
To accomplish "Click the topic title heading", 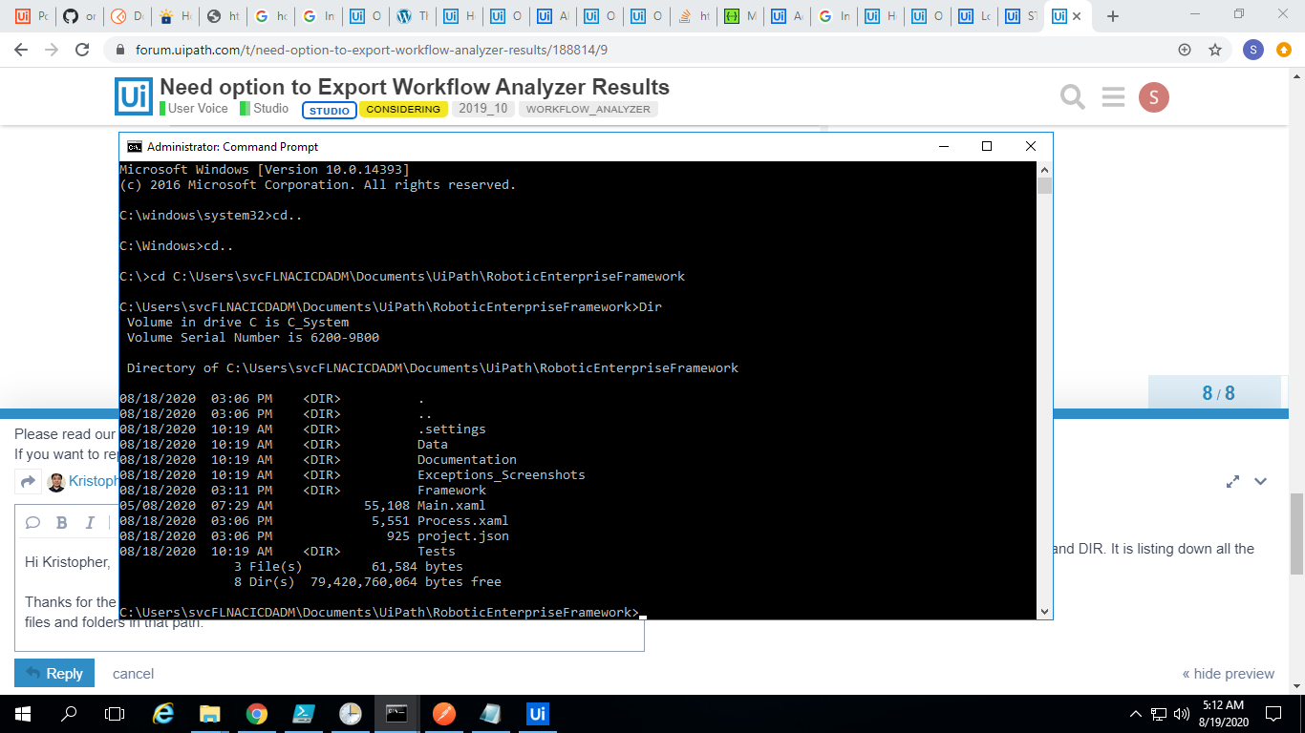I will [415, 88].
